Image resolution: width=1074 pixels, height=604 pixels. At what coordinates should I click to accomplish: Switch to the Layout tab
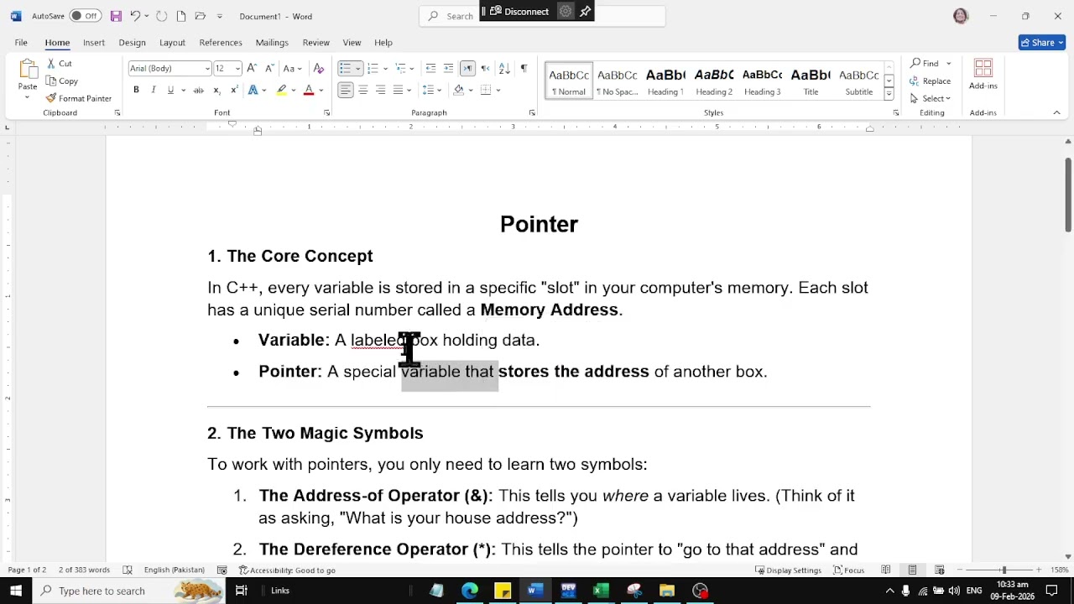click(172, 42)
